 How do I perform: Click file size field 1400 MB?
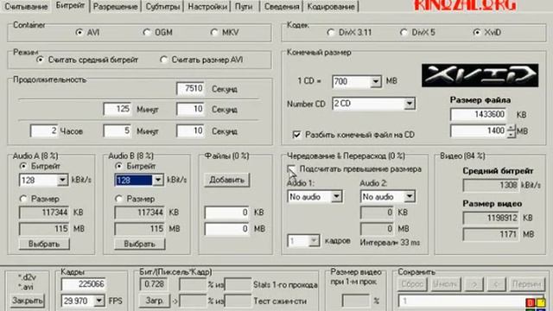[x=478, y=131]
